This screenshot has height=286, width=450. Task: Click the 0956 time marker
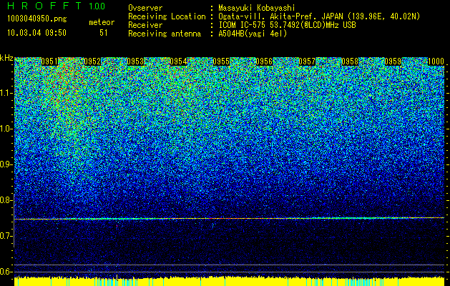264,61
